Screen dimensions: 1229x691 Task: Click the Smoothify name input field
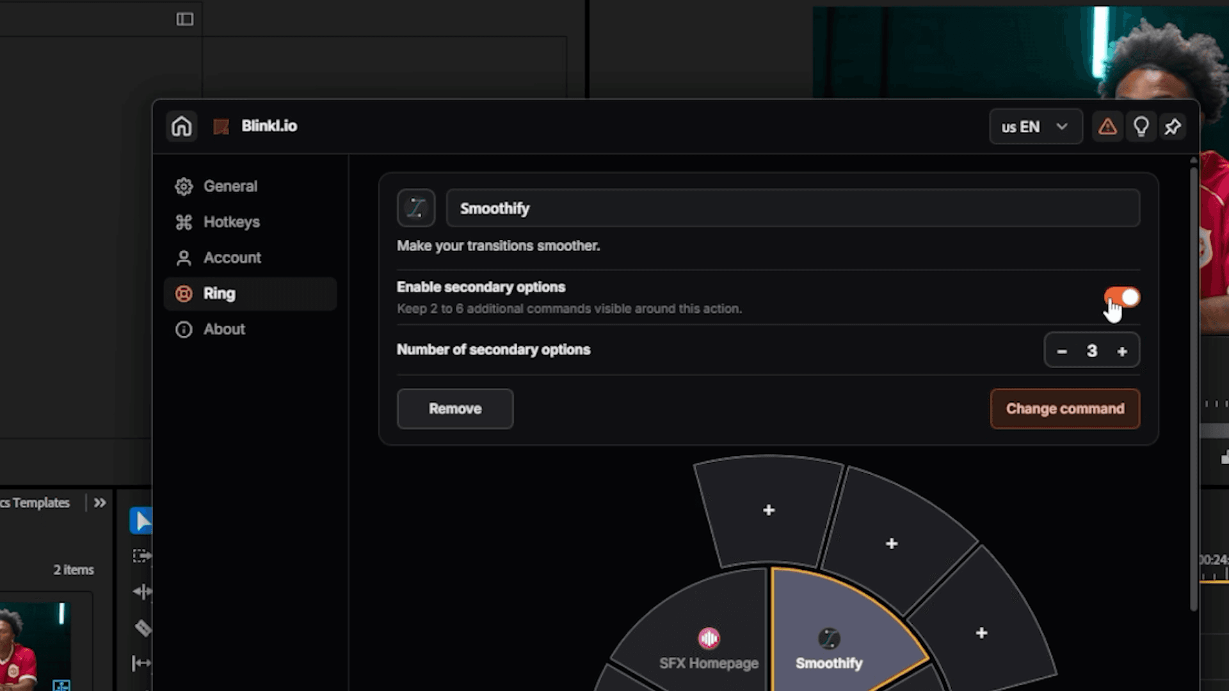(x=793, y=208)
